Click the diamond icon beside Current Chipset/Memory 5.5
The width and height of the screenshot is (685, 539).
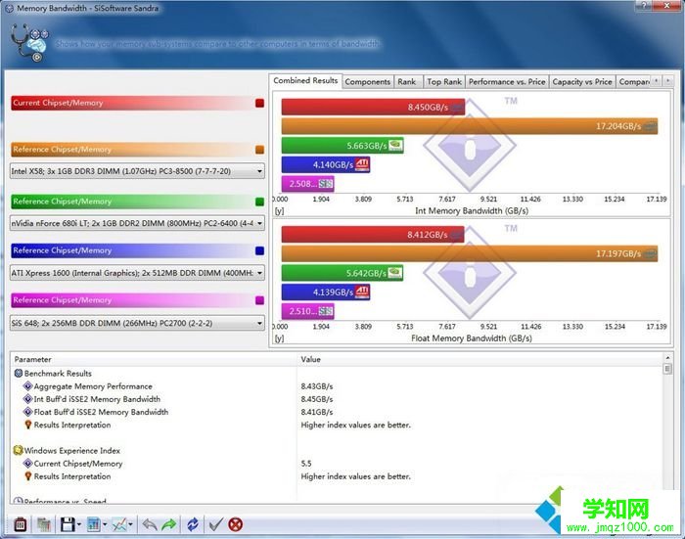pyautogui.click(x=28, y=464)
